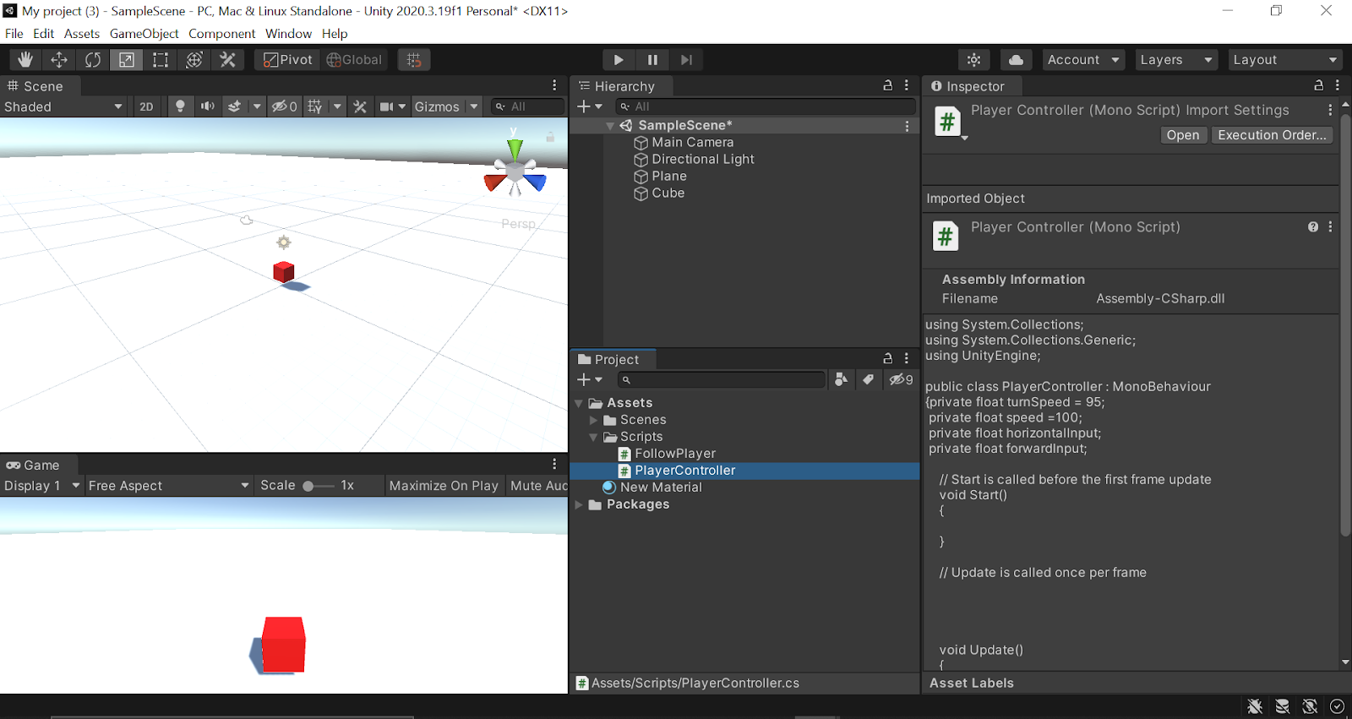Open Collaborate services sun icon
Viewport: 1352px width, 719px height.
(x=974, y=60)
